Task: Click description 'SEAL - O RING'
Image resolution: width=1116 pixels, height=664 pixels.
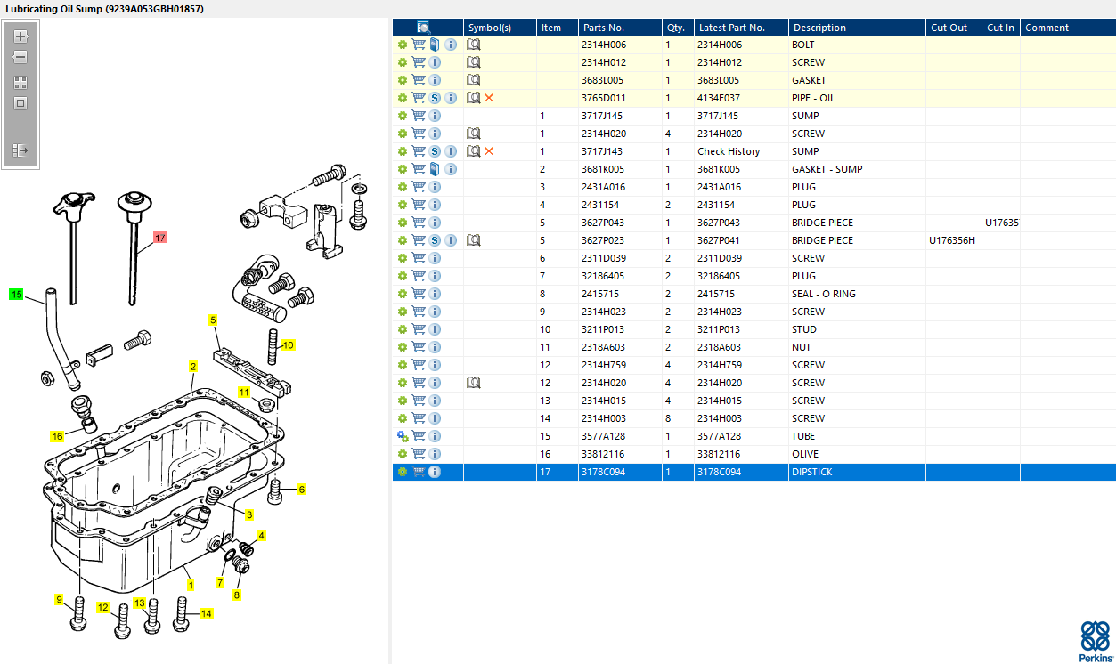Action: (x=826, y=294)
